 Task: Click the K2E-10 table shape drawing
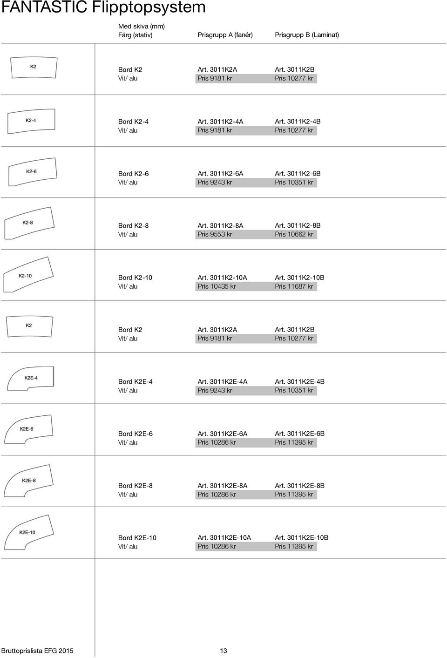coord(28,532)
